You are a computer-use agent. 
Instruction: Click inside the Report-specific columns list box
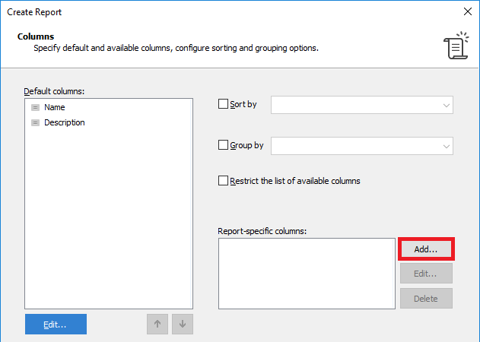pyautogui.click(x=307, y=274)
